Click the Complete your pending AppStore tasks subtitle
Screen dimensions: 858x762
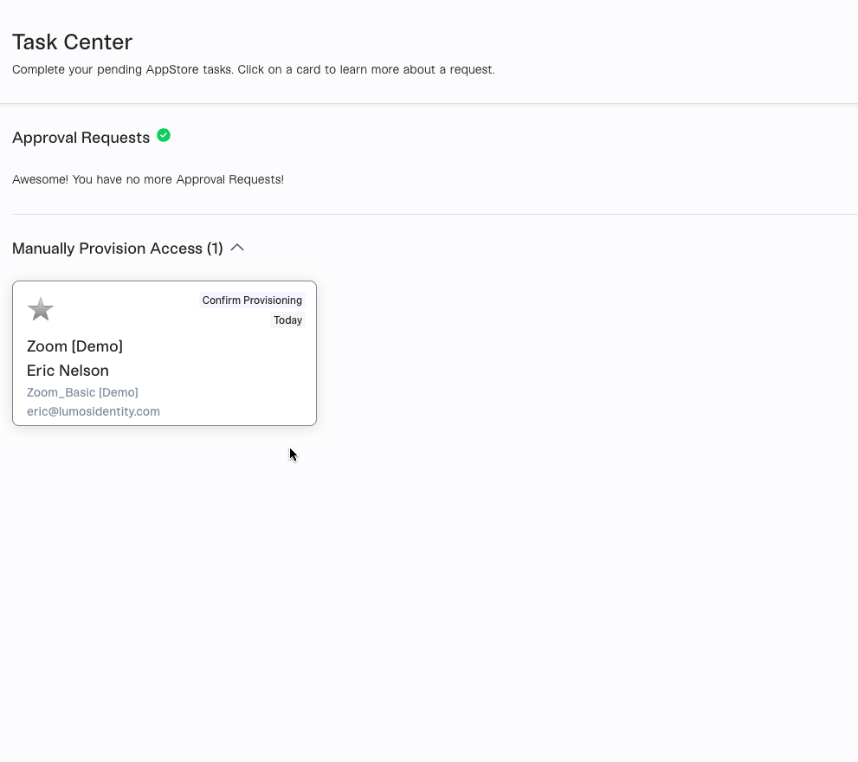pos(254,69)
